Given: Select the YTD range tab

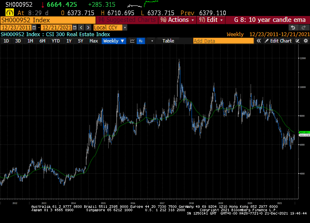Looking at the screenshot, I should point(56,41).
